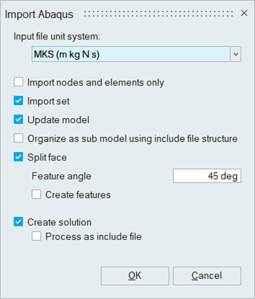Enable the Create features checkbox

36,195
